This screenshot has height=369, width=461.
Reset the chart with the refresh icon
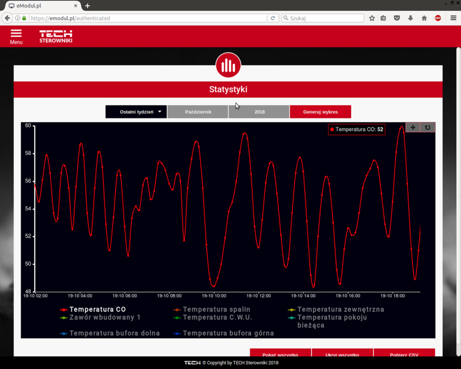tap(428, 127)
